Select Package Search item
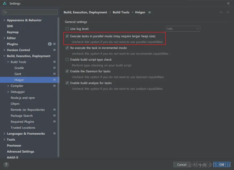This screenshot has width=234, height=170. pyautogui.click(x=22, y=116)
